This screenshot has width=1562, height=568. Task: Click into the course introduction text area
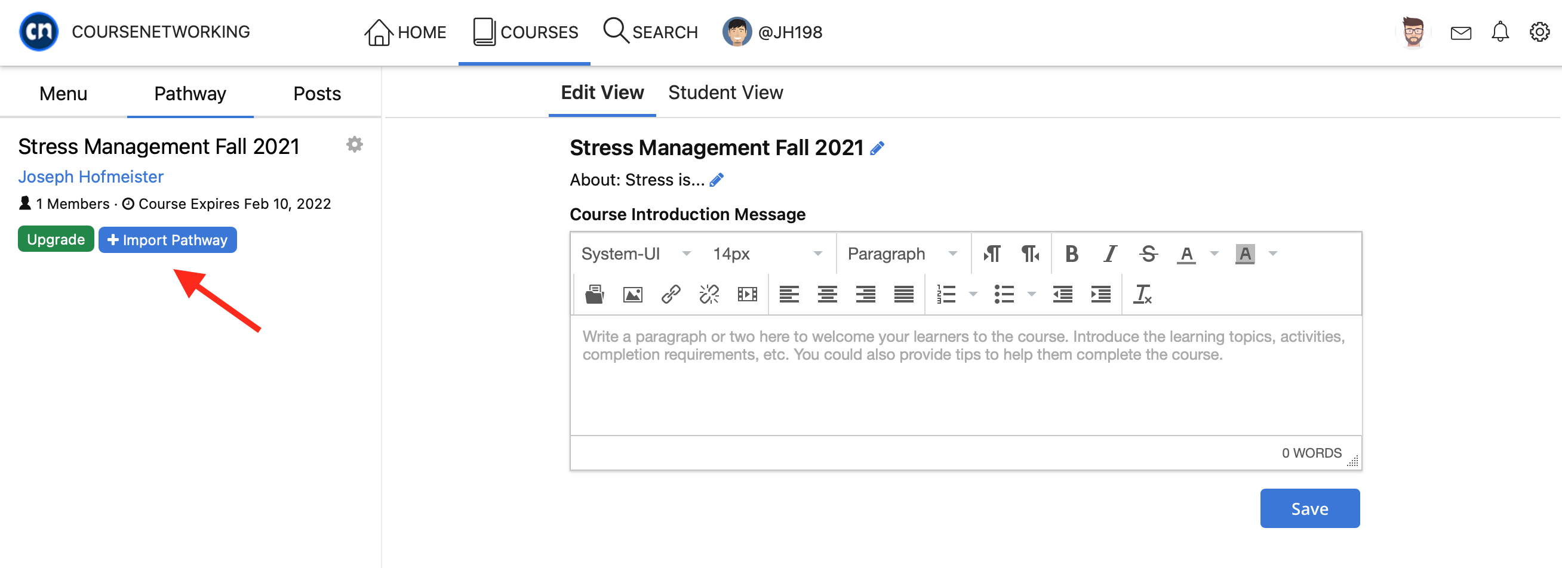coord(966,375)
